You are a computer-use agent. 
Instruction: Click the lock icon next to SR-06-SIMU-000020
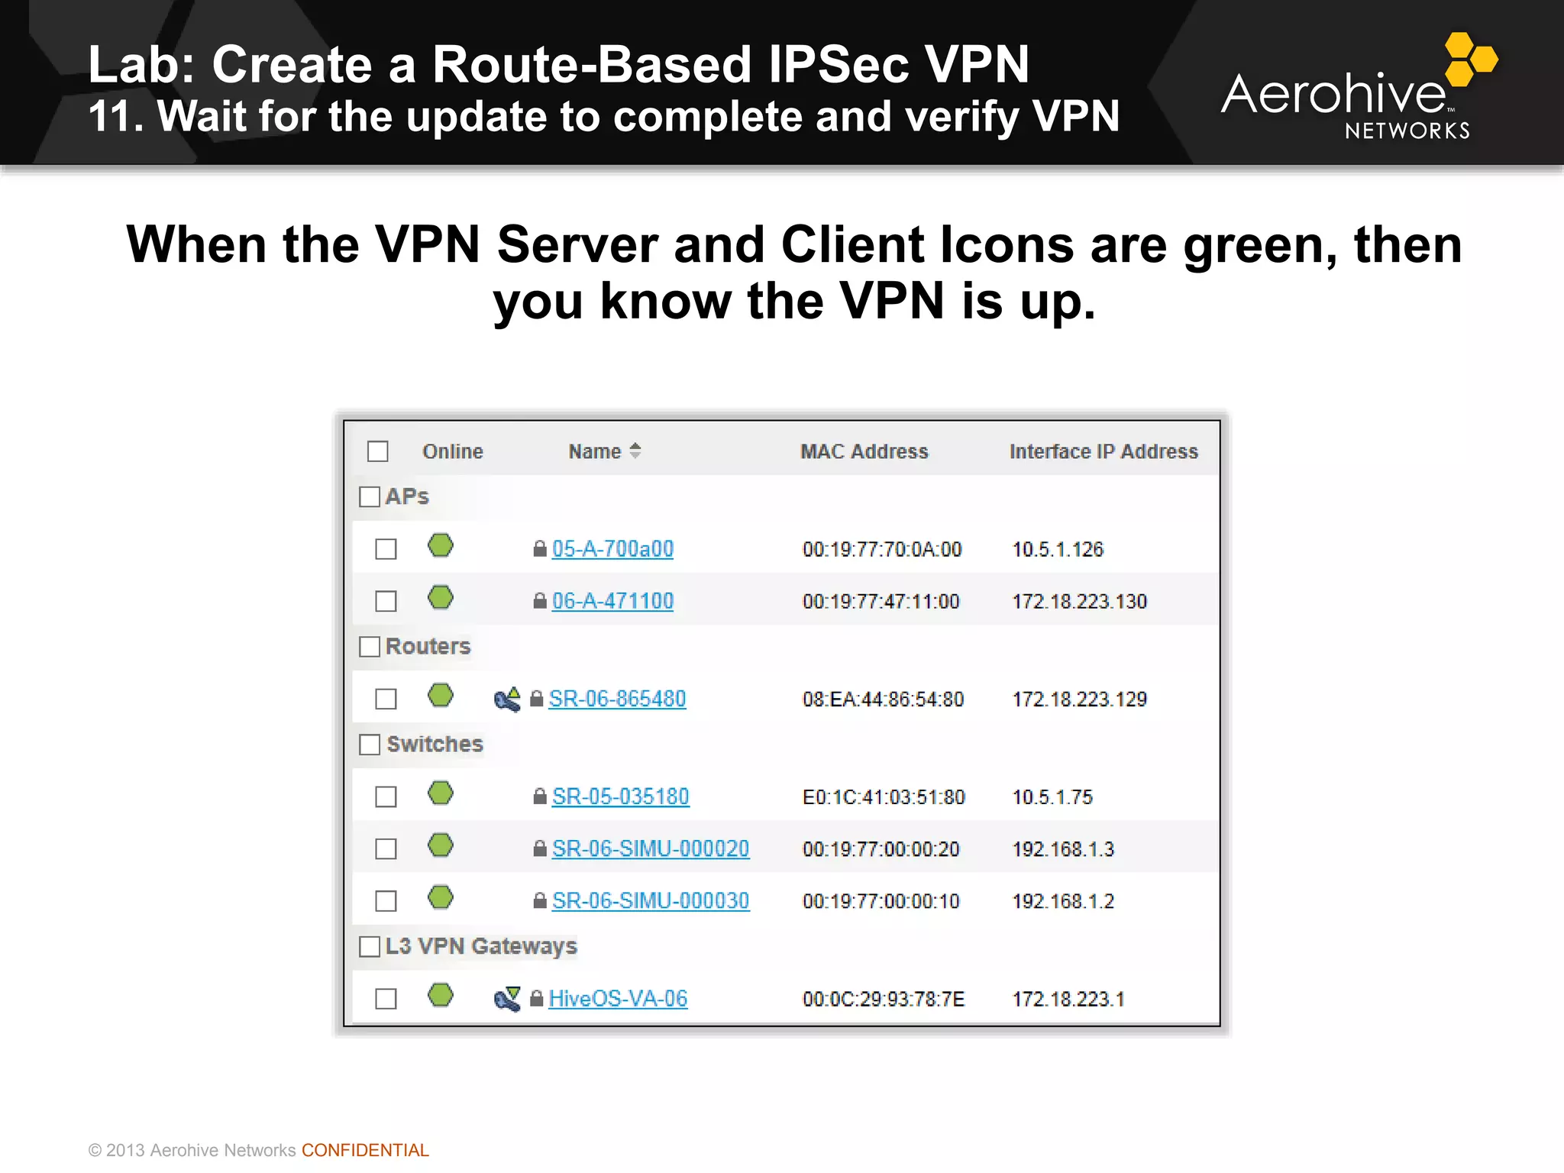(x=540, y=848)
